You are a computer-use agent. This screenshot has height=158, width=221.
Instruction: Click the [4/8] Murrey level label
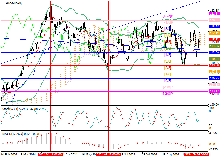[168, 55]
